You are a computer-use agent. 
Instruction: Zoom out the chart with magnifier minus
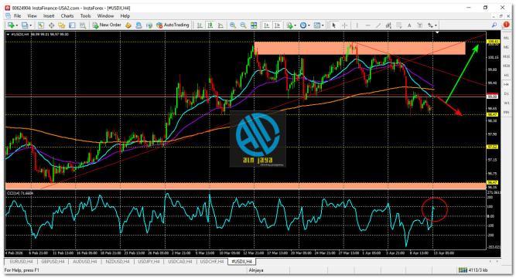(x=243, y=25)
